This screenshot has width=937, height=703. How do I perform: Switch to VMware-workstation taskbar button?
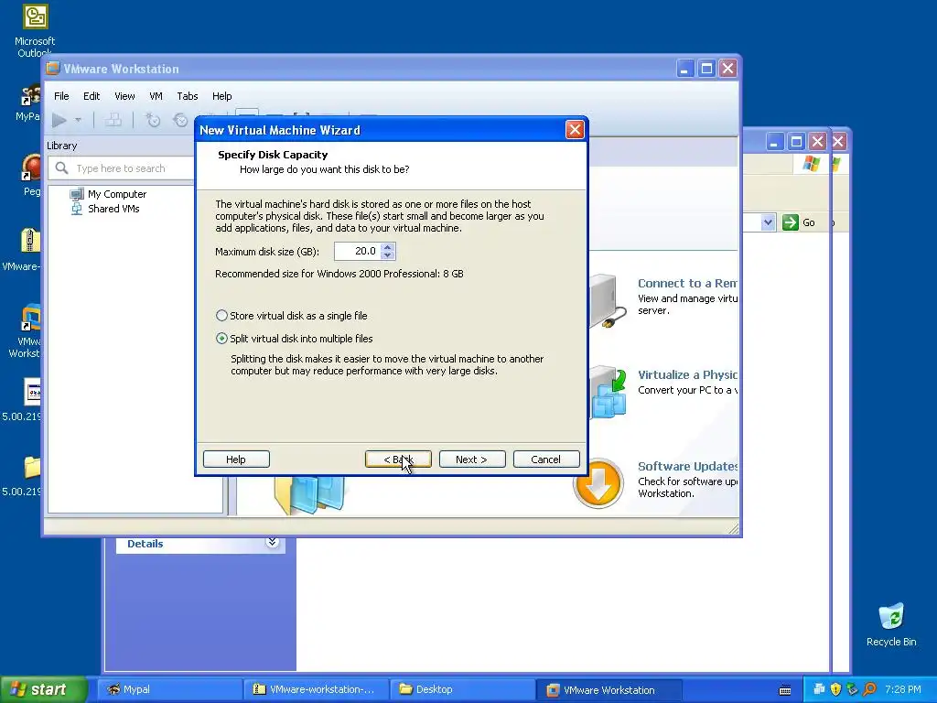317,689
